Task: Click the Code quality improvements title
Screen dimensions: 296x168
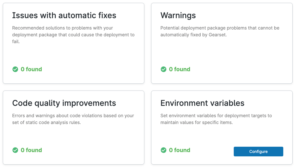Action: [64, 103]
